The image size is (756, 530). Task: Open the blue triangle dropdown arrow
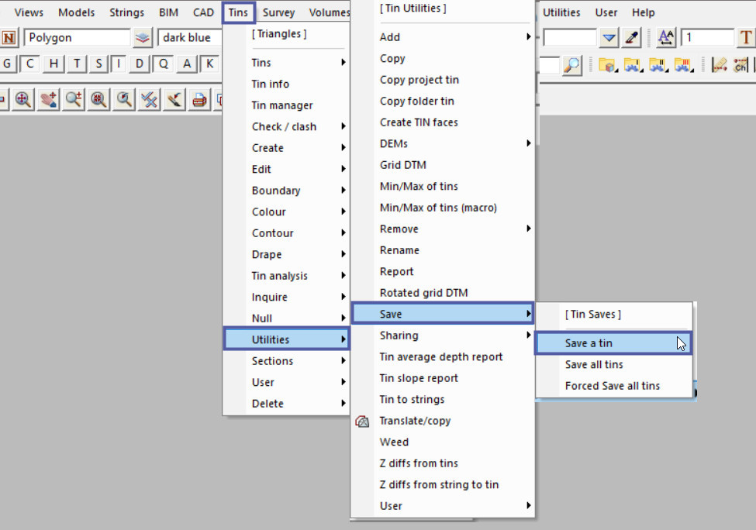609,38
